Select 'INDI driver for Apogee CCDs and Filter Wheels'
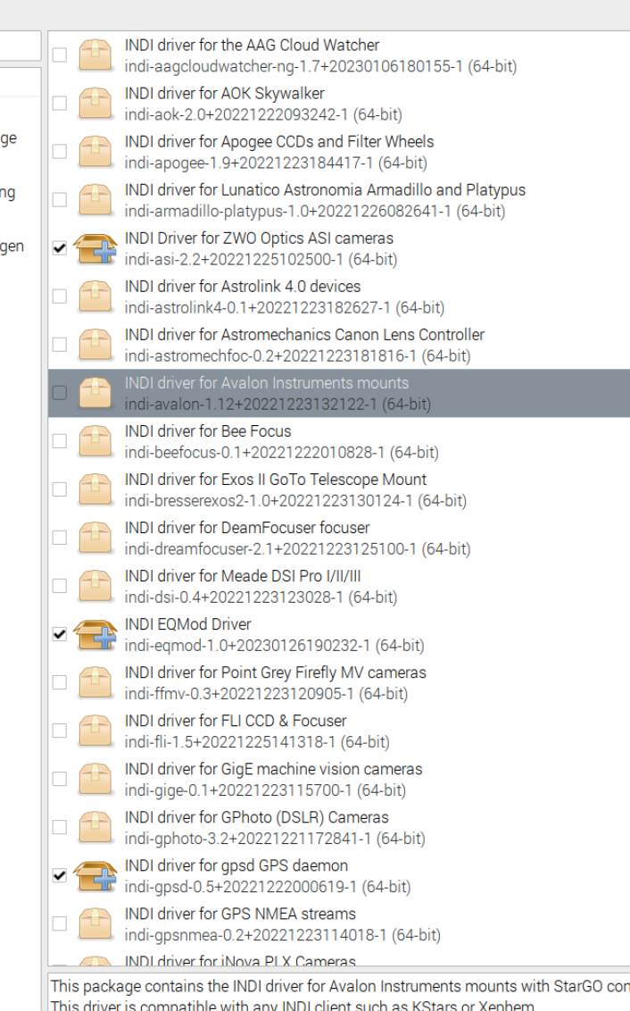The width and height of the screenshot is (630, 1011). point(279,142)
